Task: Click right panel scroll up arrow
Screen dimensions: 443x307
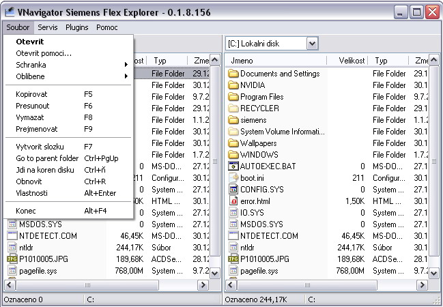Action: (x=433, y=60)
